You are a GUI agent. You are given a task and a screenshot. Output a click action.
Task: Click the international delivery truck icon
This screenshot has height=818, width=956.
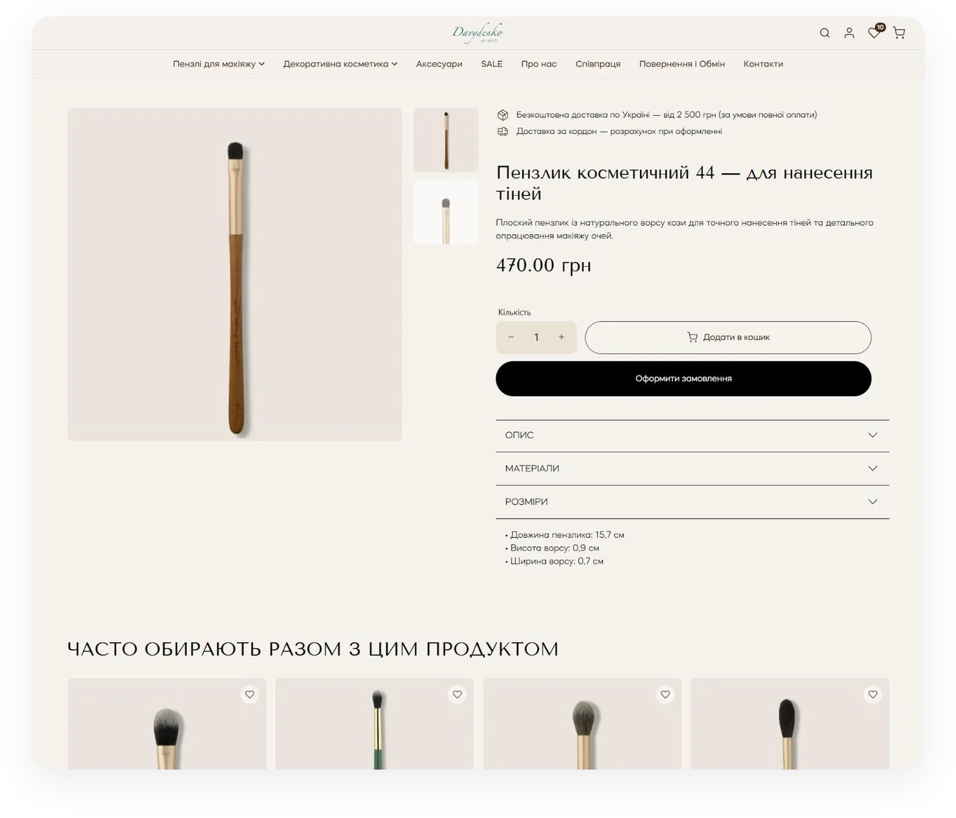pyautogui.click(x=503, y=131)
